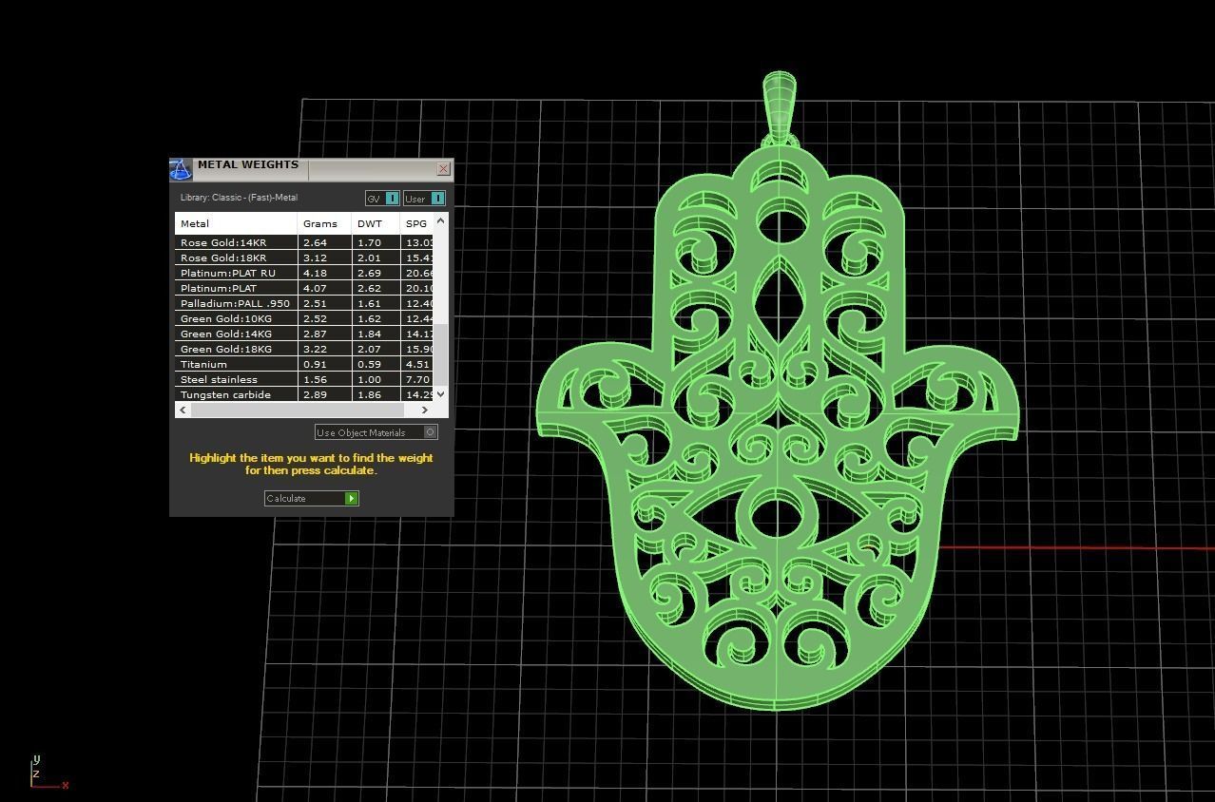Toggle the User library switch
The height and width of the screenshot is (802, 1215).
[x=437, y=199]
